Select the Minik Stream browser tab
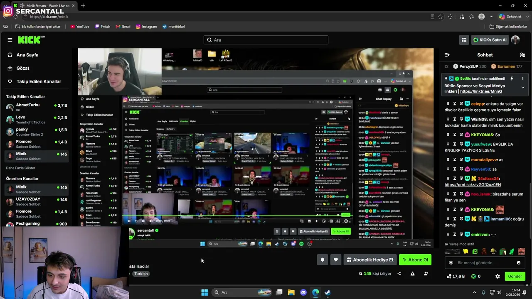Screen dimensions: 532x299 (44, 5)
